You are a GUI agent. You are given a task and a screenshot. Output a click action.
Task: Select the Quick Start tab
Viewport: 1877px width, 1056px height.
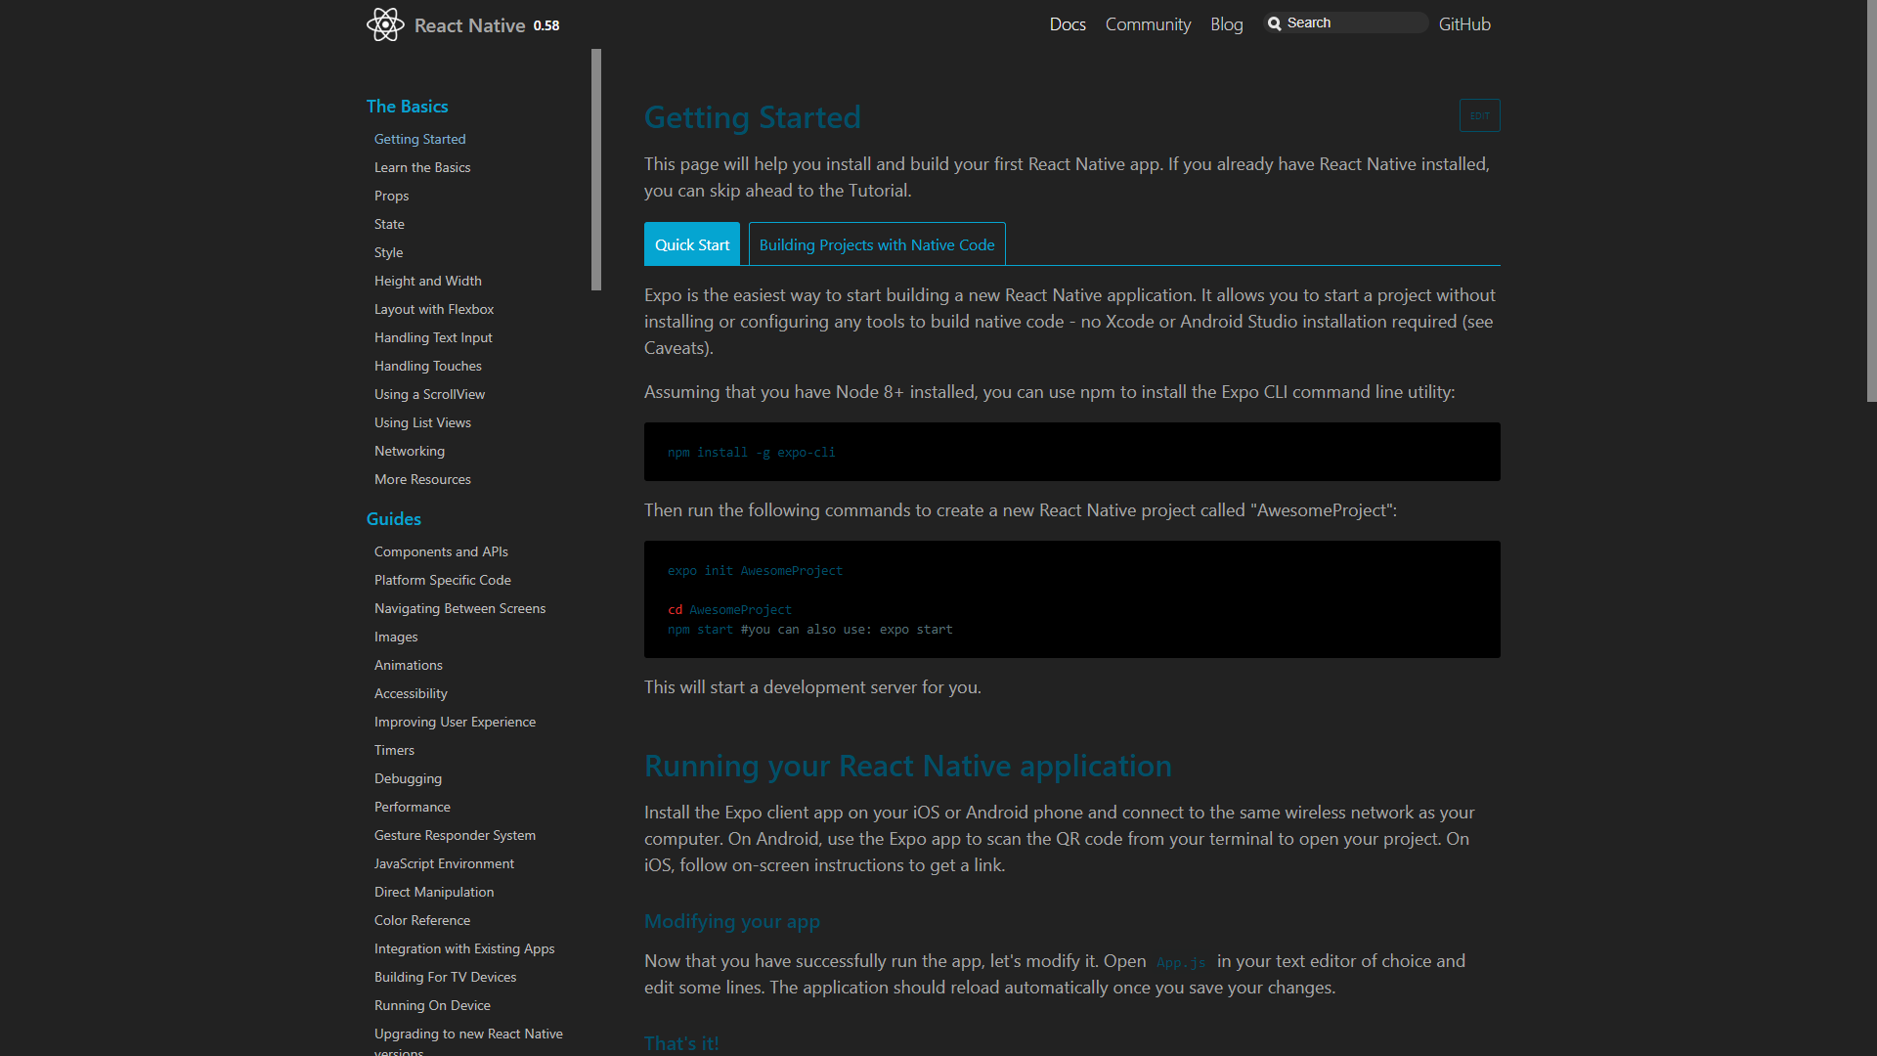[692, 244]
